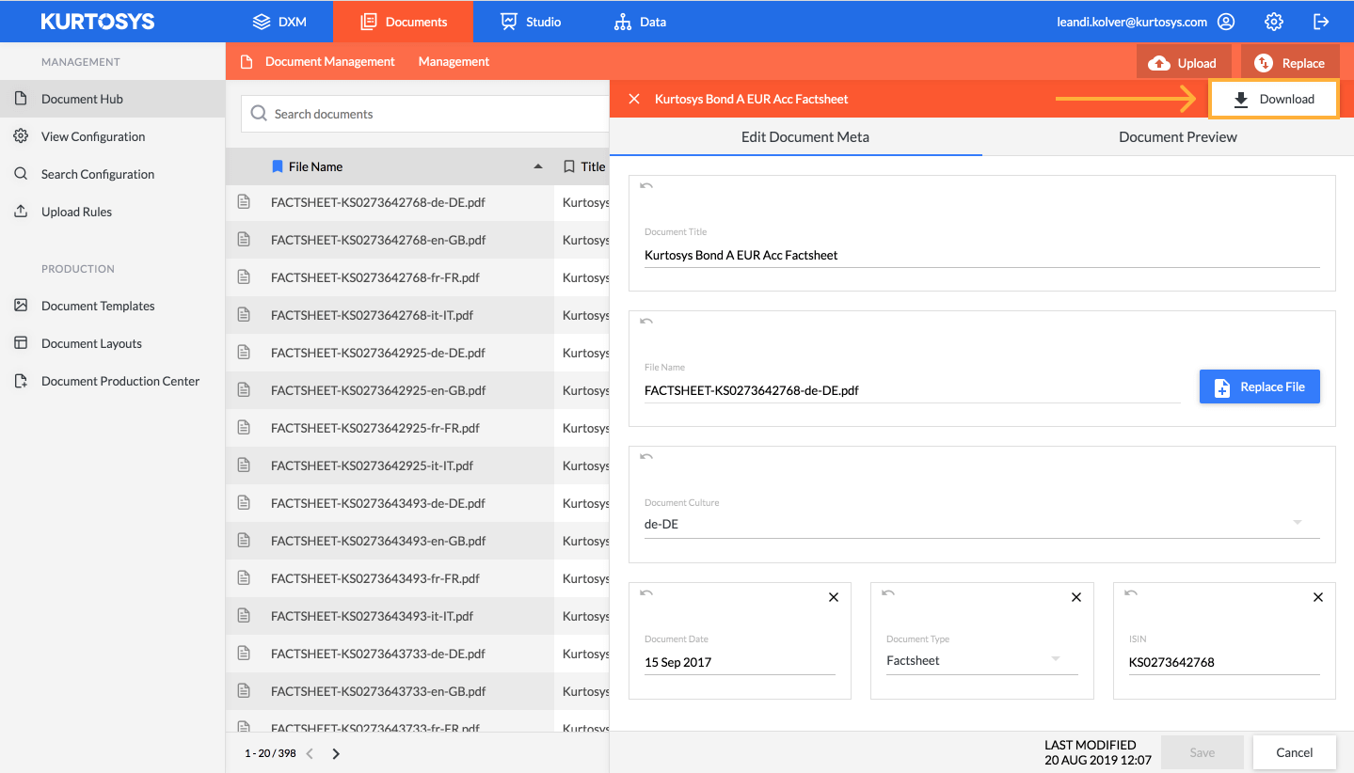Select FACTSHEET-KS0273642768-fr-FR.pdf row

418,277
